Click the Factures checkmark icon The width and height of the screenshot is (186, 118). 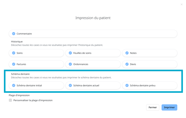click(x=14, y=64)
